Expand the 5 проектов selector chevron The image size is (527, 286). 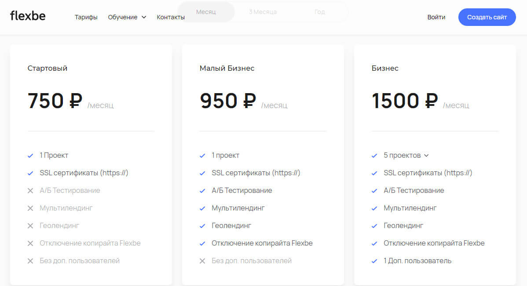click(x=426, y=156)
